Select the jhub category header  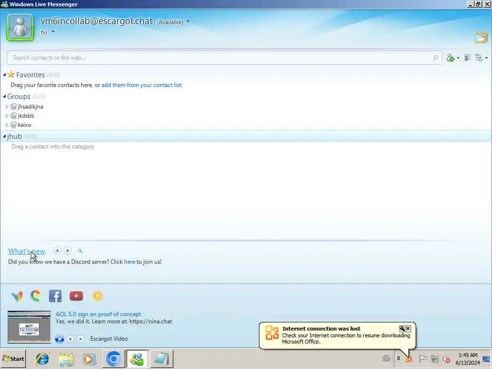coord(246,136)
